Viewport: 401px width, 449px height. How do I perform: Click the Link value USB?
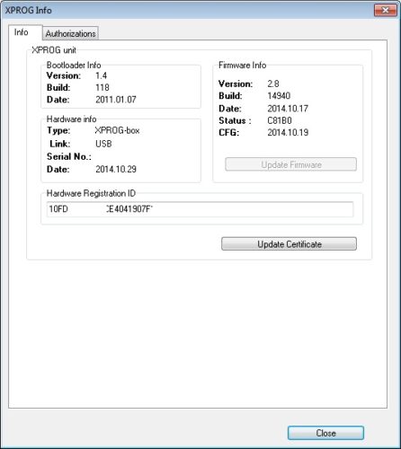(103, 144)
